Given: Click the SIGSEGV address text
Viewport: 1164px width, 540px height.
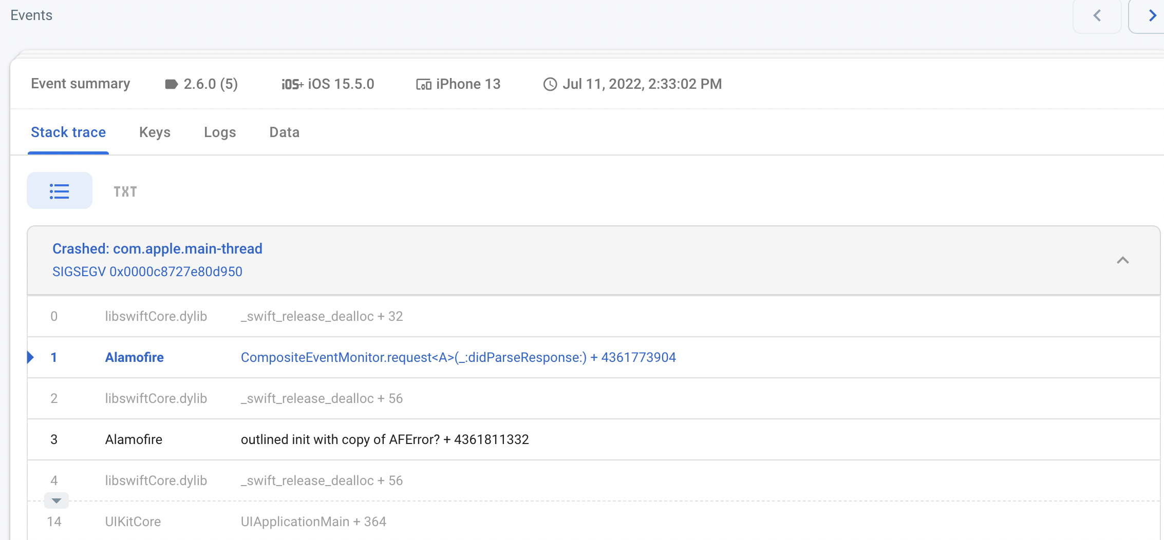Looking at the screenshot, I should pyautogui.click(x=147, y=272).
